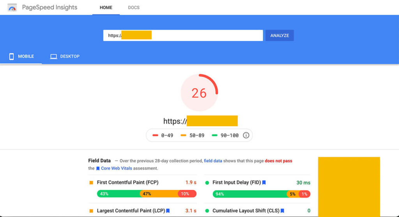Click the green 43% segment of the FCP bar
This screenshot has width=399, height=217.
click(118, 194)
